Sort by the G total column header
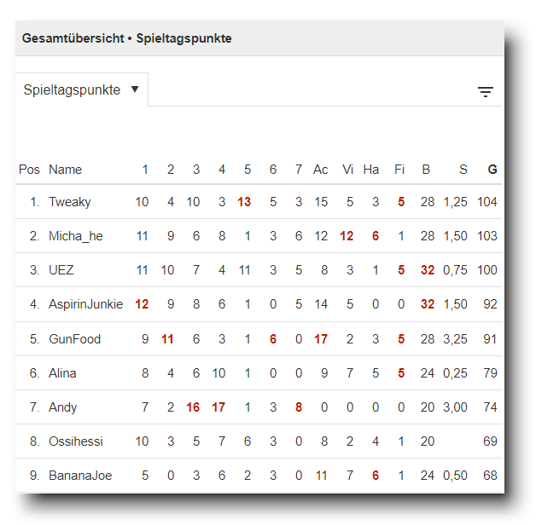536x525 pixels. 492,170
